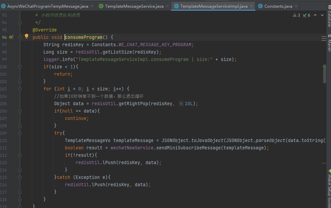Go to previous highlighted error arrow
331x208 pixels.
tap(315, 15)
